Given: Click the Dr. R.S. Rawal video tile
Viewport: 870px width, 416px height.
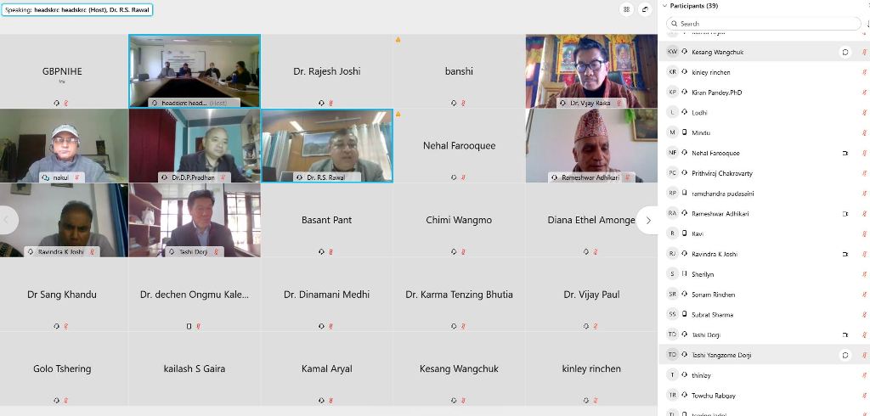Looking at the screenshot, I should coord(327,146).
